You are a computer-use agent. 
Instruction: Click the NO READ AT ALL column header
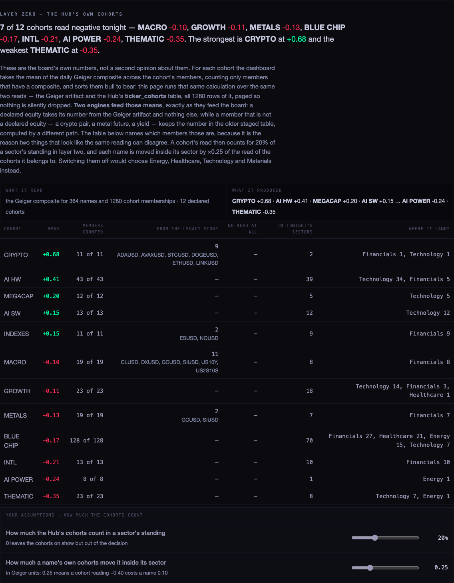pyautogui.click(x=242, y=229)
